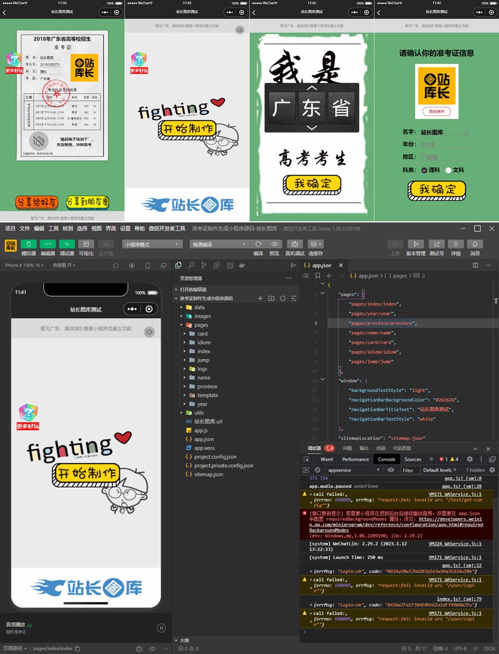Pause the 音频播放 audio playback
Viewport: 499px width, 654px height.
point(161,628)
